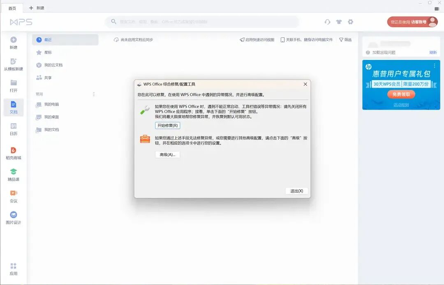Click the 新建 tab with plus icon
The height and width of the screenshot is (285, 444).
click(37, 8)
